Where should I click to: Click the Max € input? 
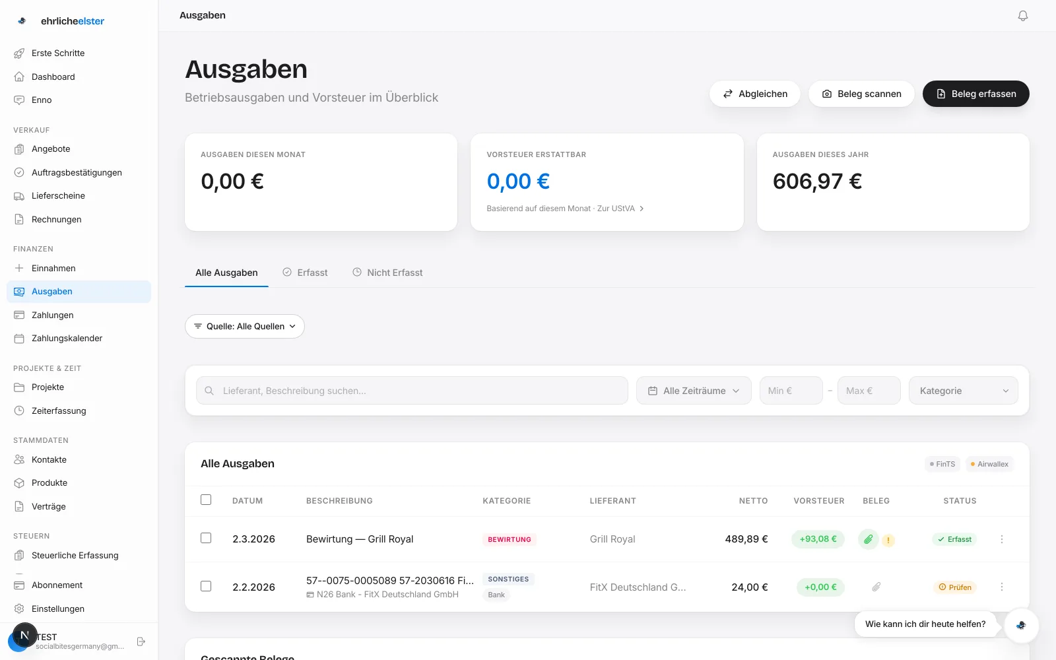pos(869,391)
